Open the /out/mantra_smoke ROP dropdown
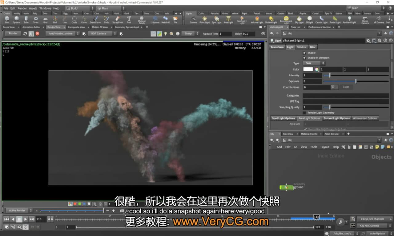The width and height of the screenshot is (394, 236). point(62,34)
